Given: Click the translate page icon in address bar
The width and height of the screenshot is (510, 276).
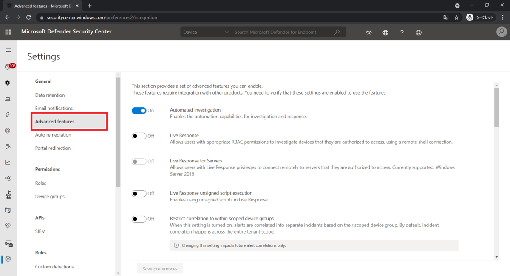Looking at the screenshot, I should [445, 17].
